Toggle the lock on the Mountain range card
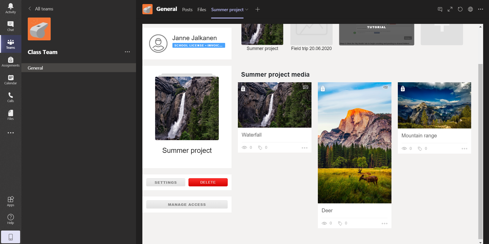The image size is (489, 244). (403, 88)
